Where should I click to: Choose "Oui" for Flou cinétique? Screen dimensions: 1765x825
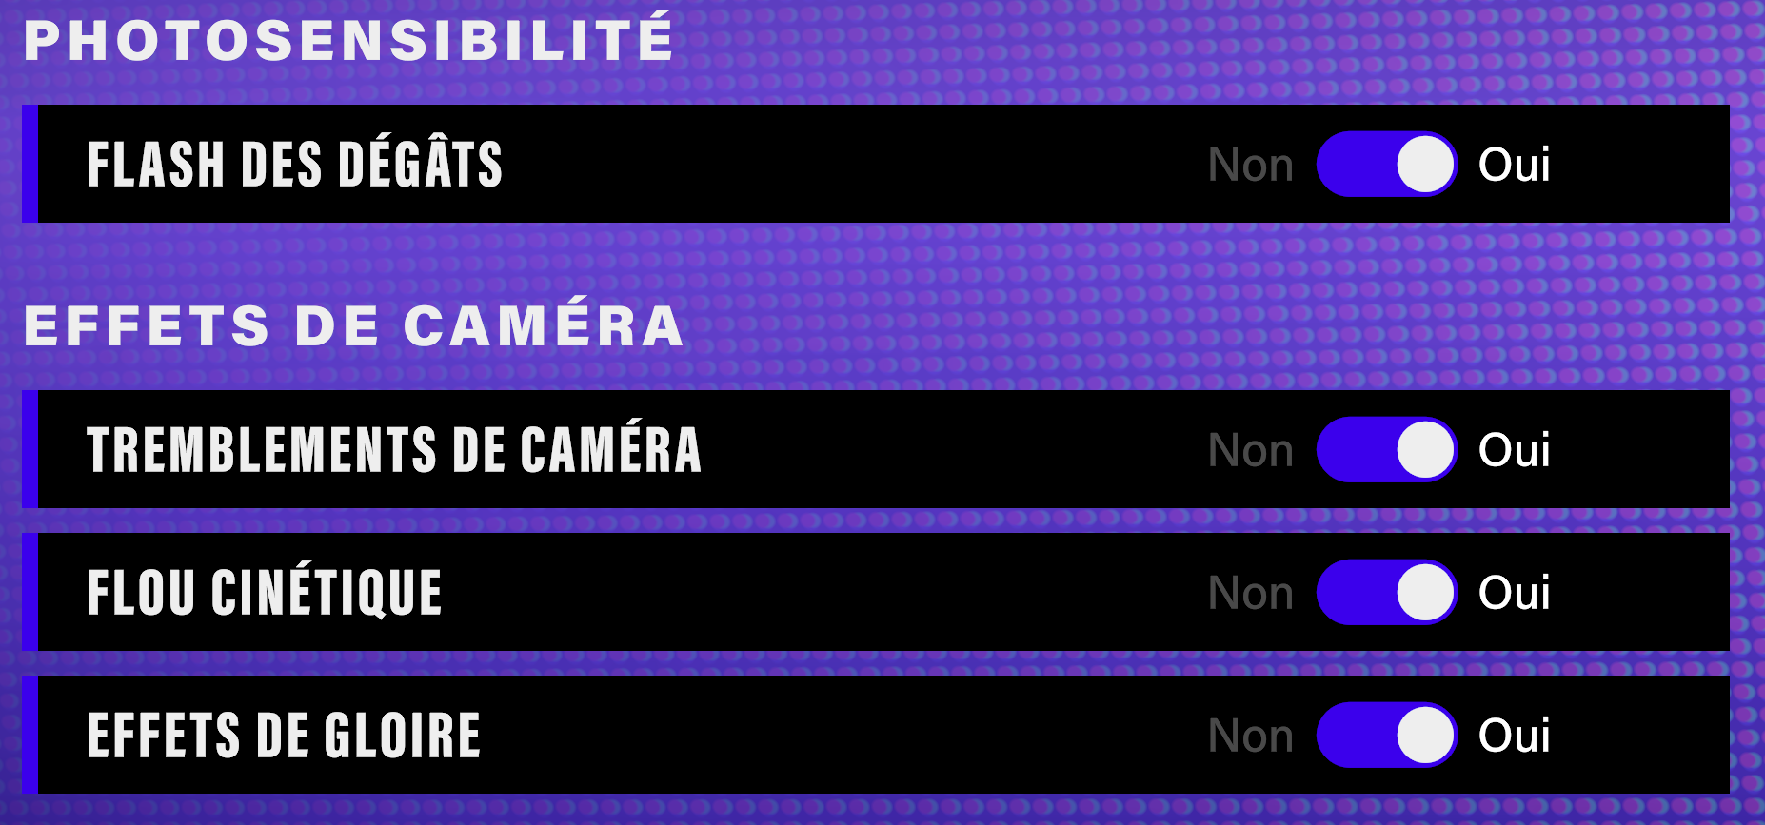click(1514, 593)
